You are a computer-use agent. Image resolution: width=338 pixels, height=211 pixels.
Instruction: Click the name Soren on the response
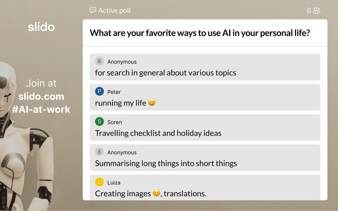point(115,122)
